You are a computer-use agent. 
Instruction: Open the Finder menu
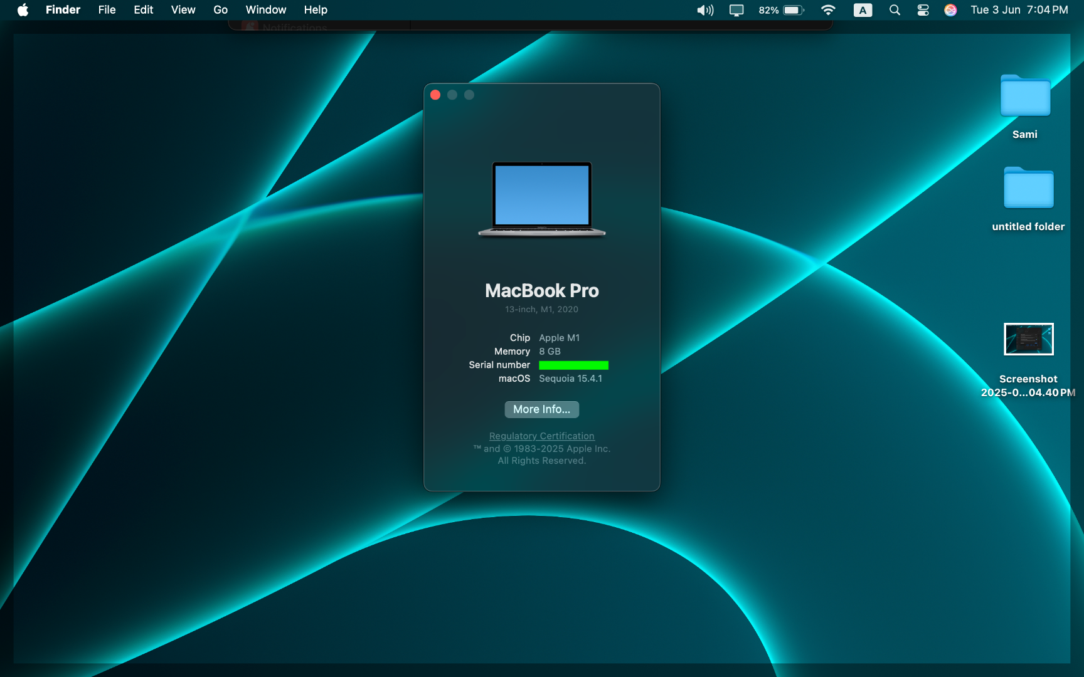click(x=63, y=10)
